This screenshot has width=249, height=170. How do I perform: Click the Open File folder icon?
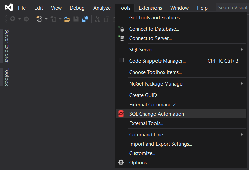[x=67, y=19]
